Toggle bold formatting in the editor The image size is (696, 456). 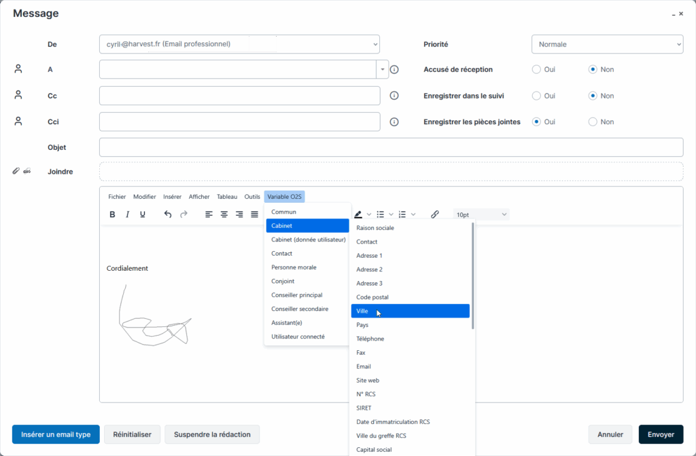click(113, 214)
